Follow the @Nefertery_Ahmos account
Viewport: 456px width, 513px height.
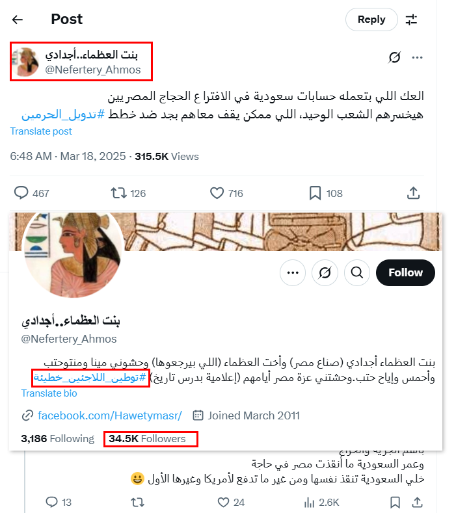point(405,272)
